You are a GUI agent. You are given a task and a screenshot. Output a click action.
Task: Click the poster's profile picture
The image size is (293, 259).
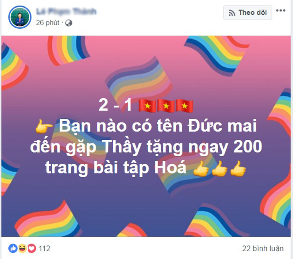coord(20,17)
